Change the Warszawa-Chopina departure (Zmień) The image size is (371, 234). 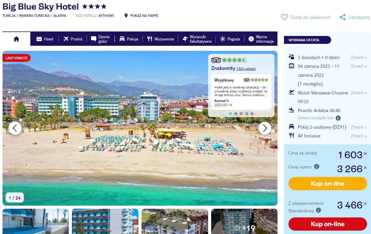(x=359, y=93)
